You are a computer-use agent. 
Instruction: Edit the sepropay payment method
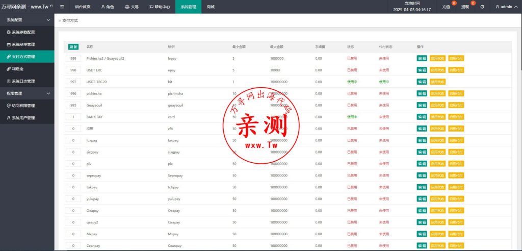(x=422, y=175)
